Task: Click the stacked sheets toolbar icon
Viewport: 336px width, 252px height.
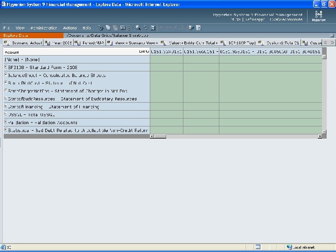Action: point(115,28)
